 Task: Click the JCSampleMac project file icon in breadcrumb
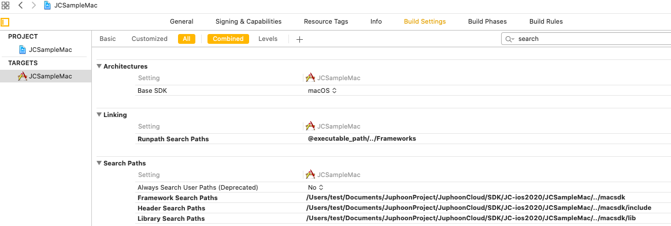tap(47, 6)
